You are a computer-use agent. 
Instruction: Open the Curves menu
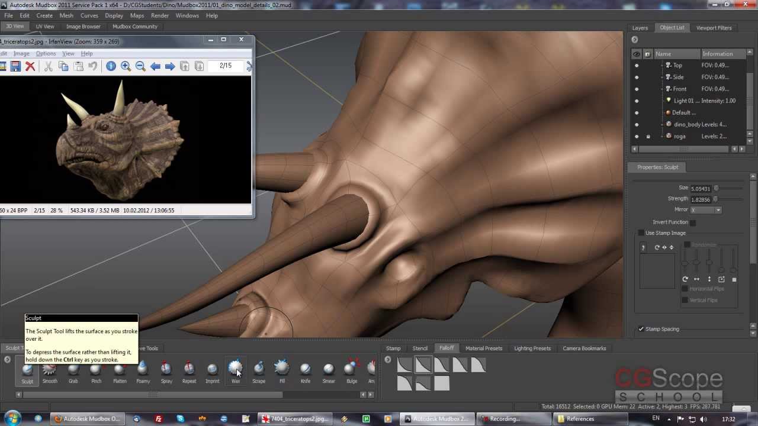click(89, 15)
